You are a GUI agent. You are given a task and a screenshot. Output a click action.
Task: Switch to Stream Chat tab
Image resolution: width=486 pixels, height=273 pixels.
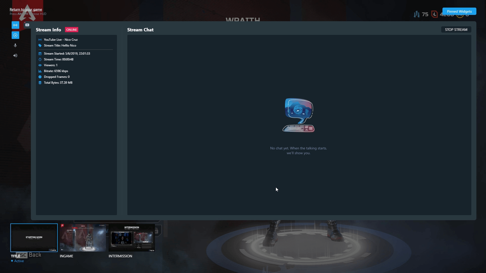[140, 30]
